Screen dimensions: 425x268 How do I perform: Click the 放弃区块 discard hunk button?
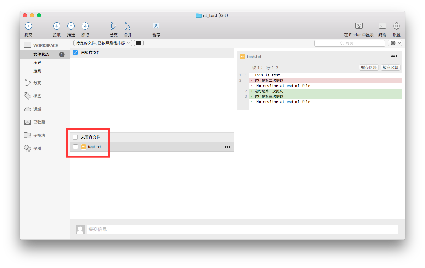390,68
